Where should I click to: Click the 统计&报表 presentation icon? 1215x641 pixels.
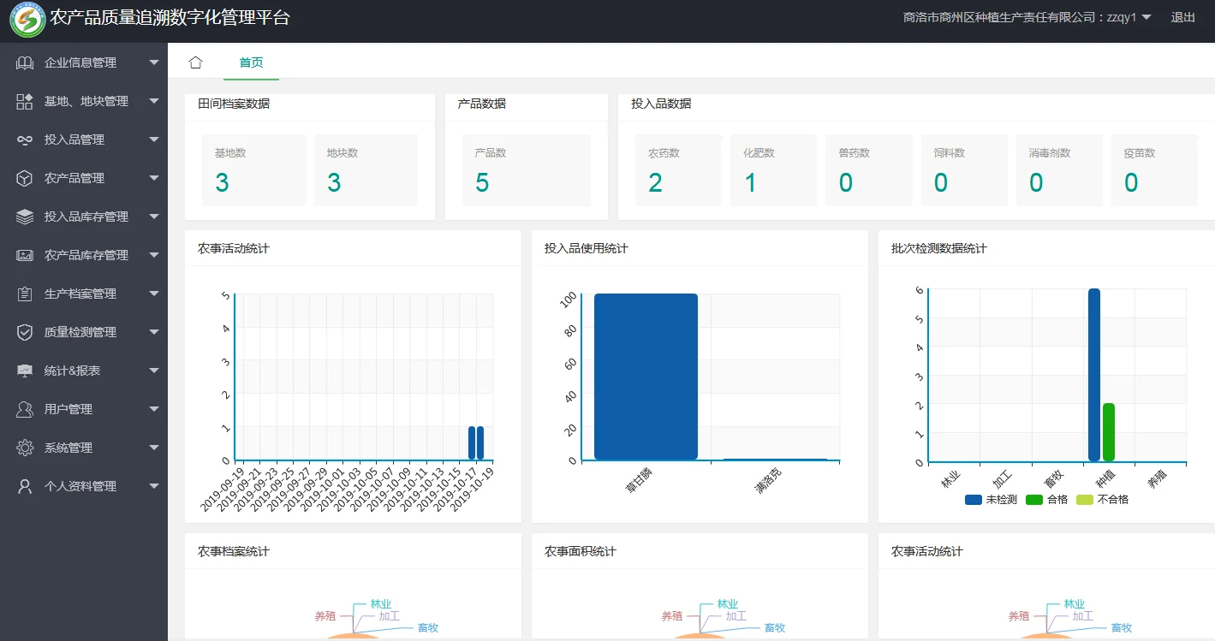click(x=25, y=371)
